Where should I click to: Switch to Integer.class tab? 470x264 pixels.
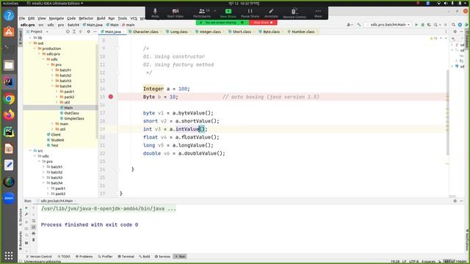click(x=209, y=32)
